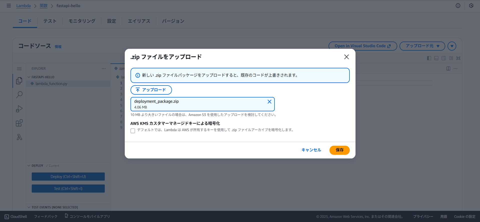Open console mobile app link

point(87,216)
